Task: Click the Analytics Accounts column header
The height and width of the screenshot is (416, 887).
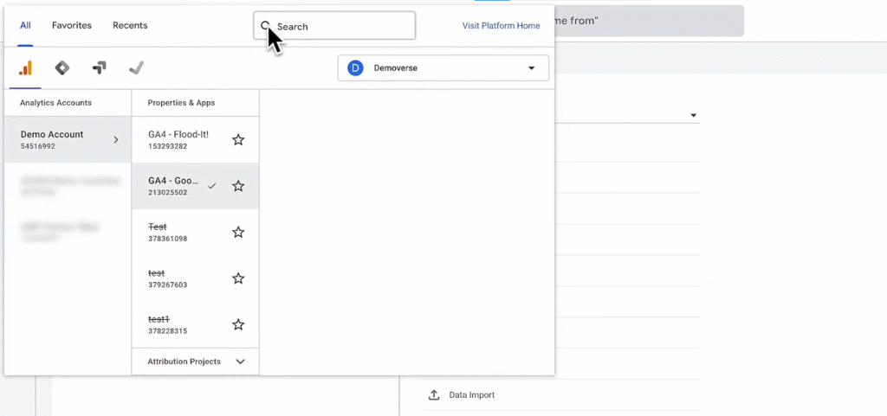Action: (55, 103)
